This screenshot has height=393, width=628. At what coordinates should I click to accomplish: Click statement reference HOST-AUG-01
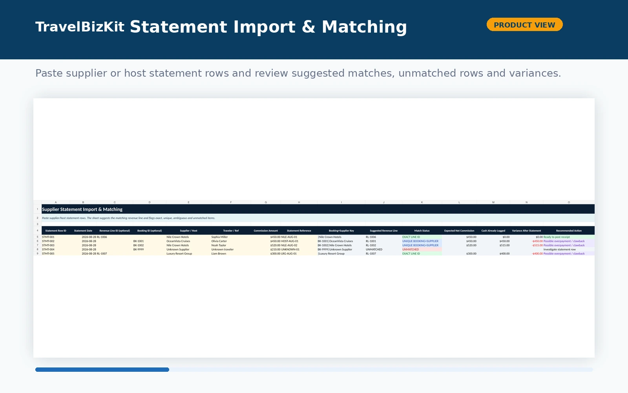pos(299,241)
